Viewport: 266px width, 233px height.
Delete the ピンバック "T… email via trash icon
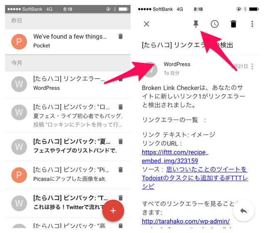click(121, 198)
